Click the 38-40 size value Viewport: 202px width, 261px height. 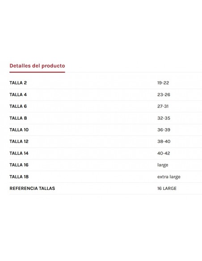pos(164,142)
